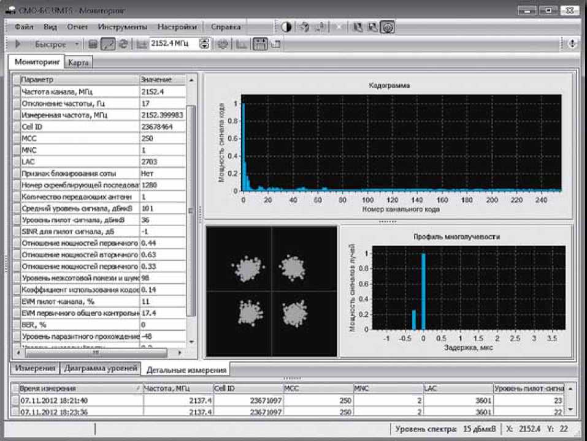This screenshot has height=441, width=587.
Task: Click the line graph tool icon
Action: point(108,44)
